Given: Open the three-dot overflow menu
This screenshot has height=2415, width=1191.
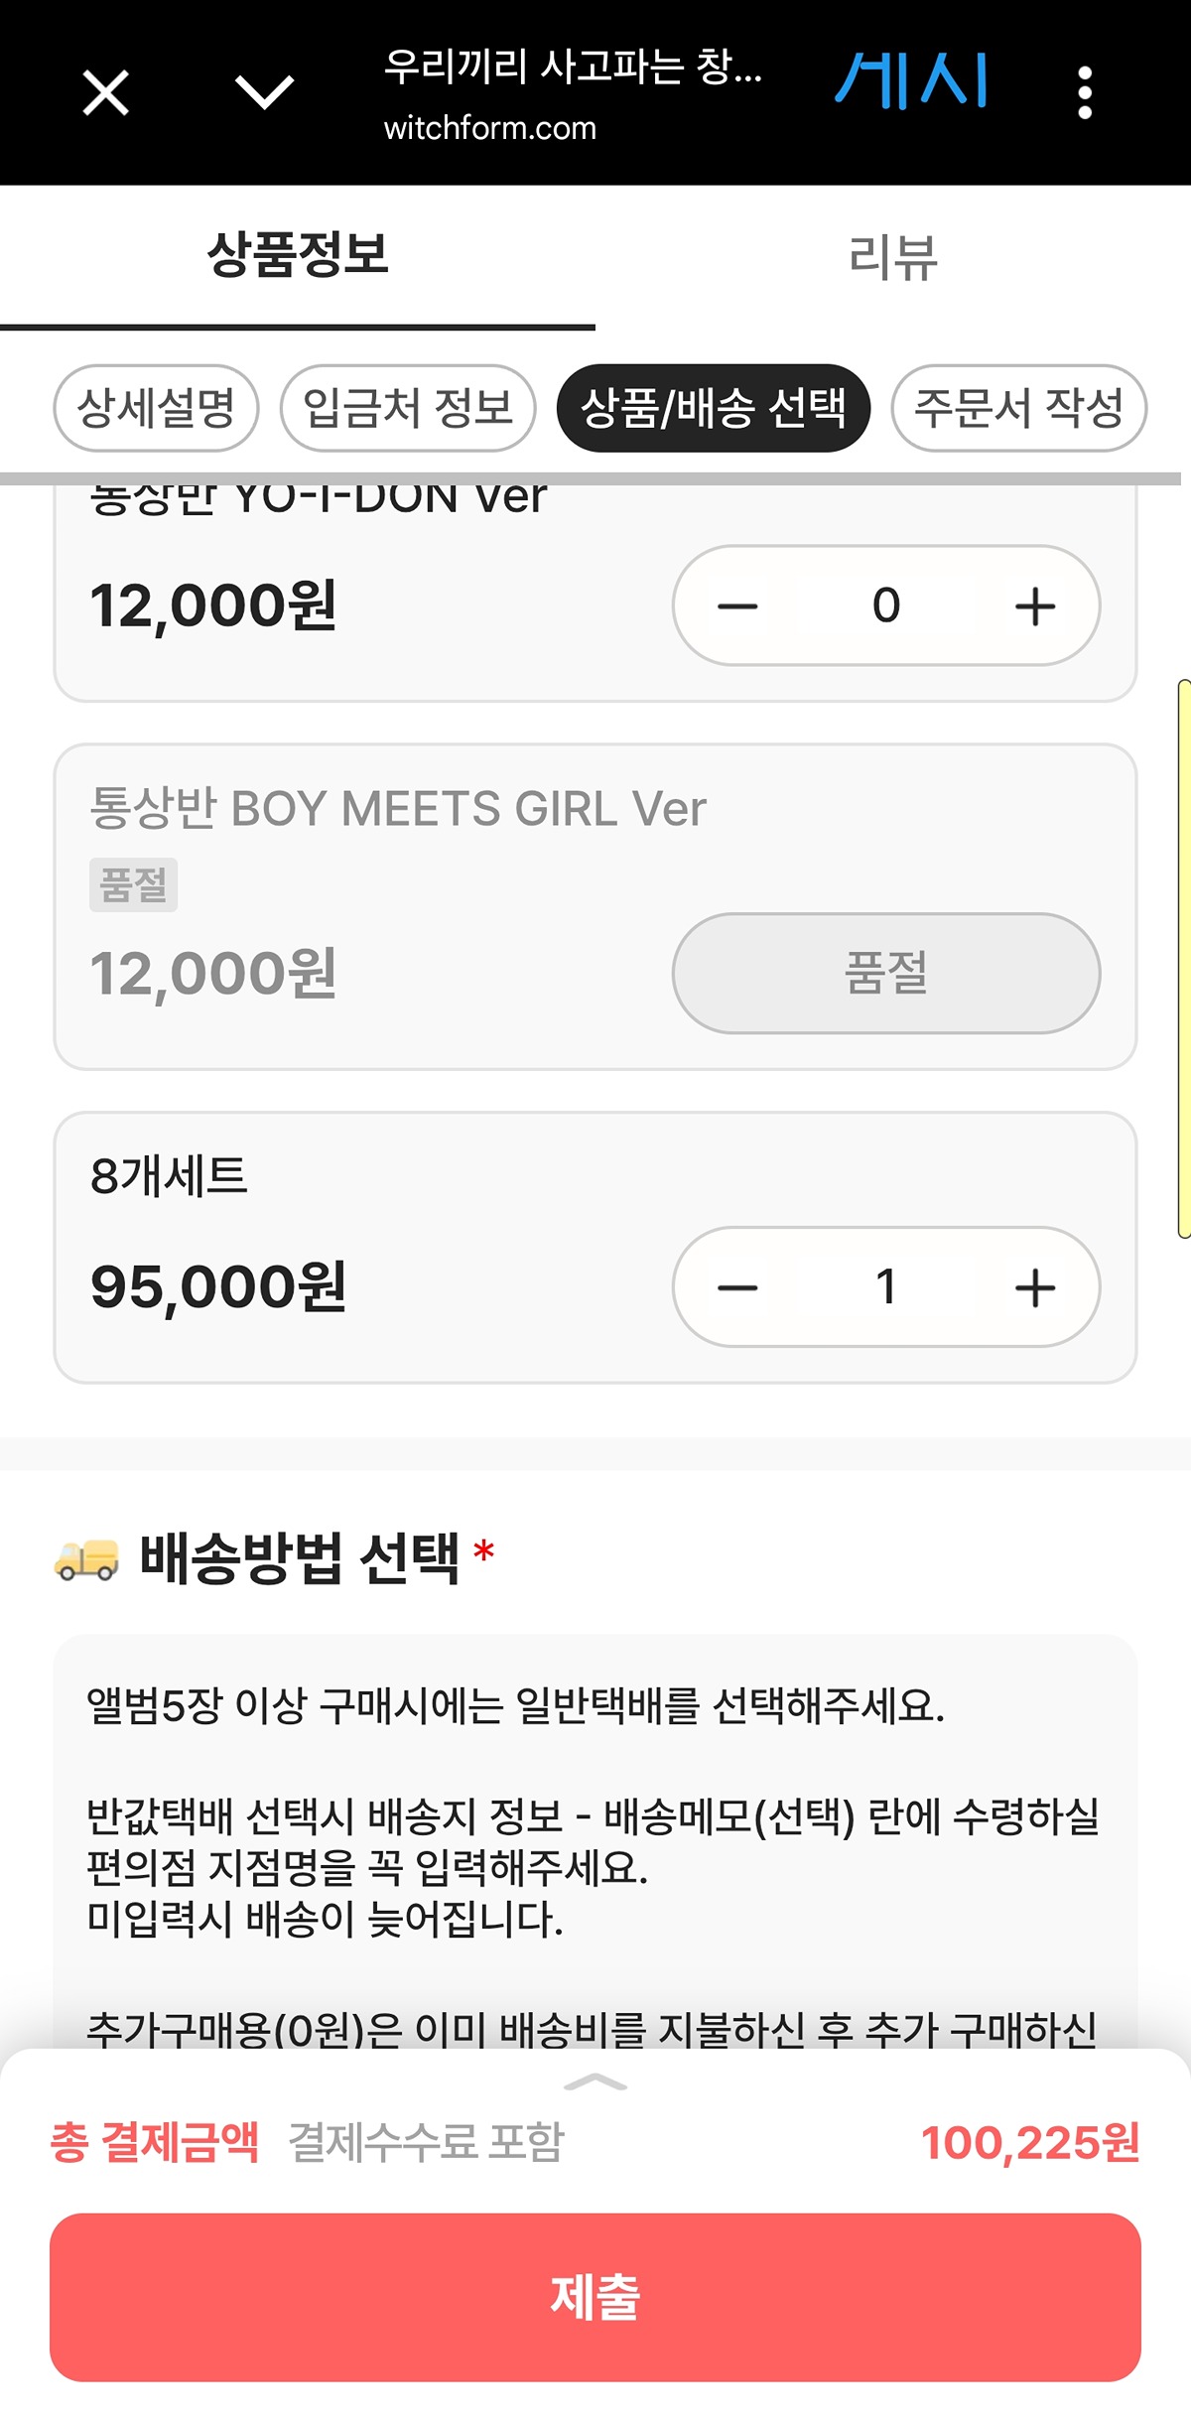Looking at the screenshot, I should pos(1085,93).
